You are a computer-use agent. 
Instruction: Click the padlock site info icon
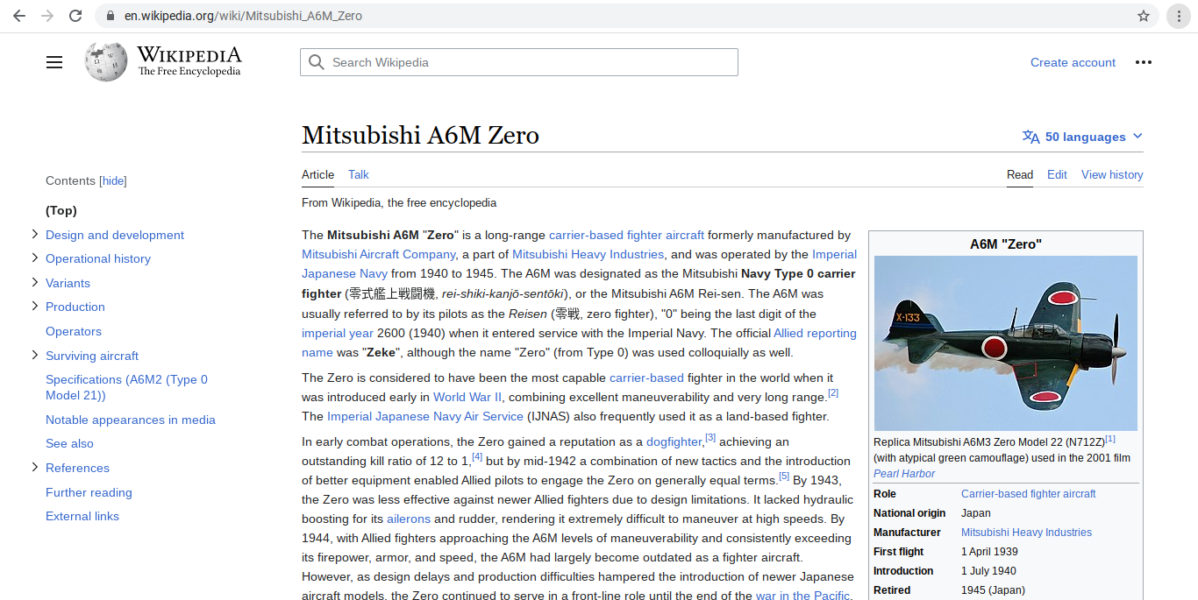110,16
